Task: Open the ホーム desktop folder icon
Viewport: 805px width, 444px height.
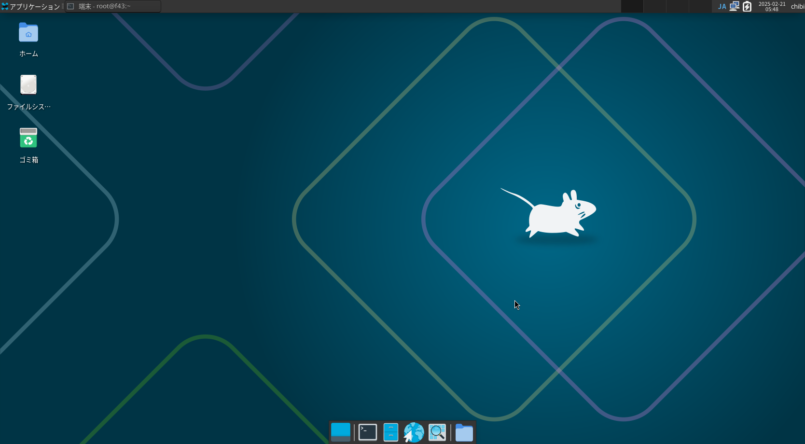Action: 28,33
